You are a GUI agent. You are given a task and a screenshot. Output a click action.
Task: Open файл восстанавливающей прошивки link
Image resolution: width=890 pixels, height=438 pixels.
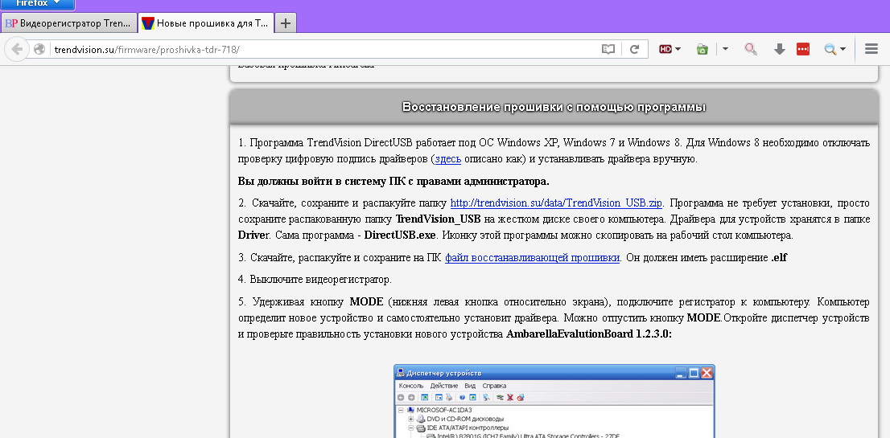point(532,257)
